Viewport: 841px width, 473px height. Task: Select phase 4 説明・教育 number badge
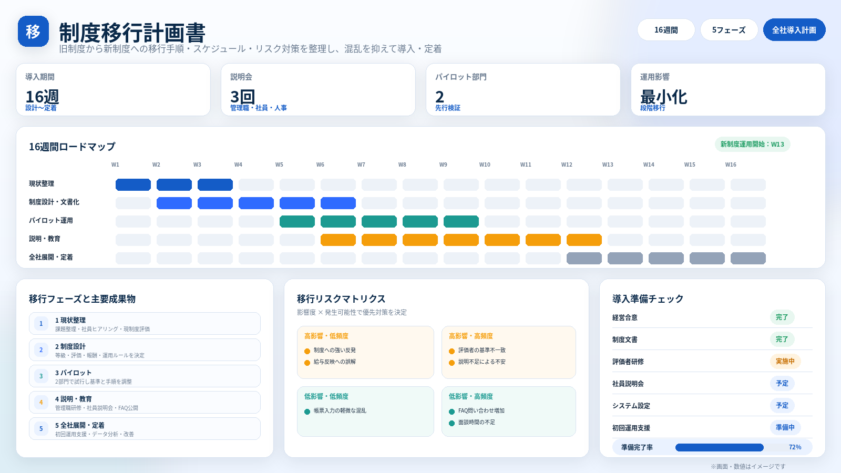[41, 403]
